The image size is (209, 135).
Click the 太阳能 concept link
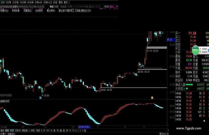(x=78, y=11)
